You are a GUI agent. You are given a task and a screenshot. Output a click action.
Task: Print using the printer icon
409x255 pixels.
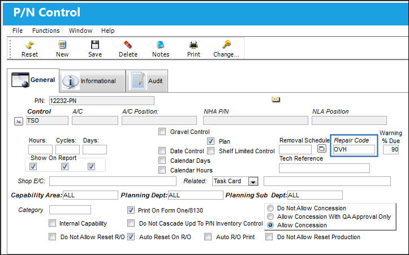pos(193,45)
